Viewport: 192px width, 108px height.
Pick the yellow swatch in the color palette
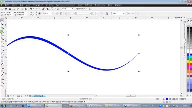click(x=191, y=62)
